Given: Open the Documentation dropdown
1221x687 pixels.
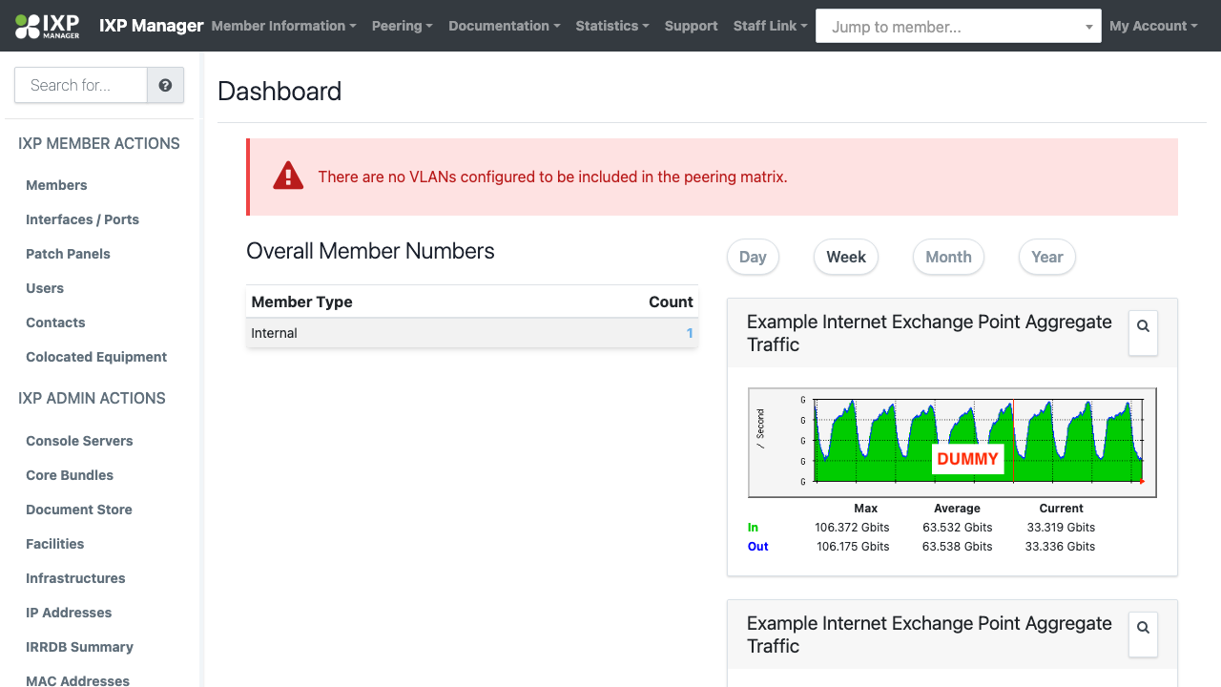Looking at the screenshot, I should click(504, 26).
